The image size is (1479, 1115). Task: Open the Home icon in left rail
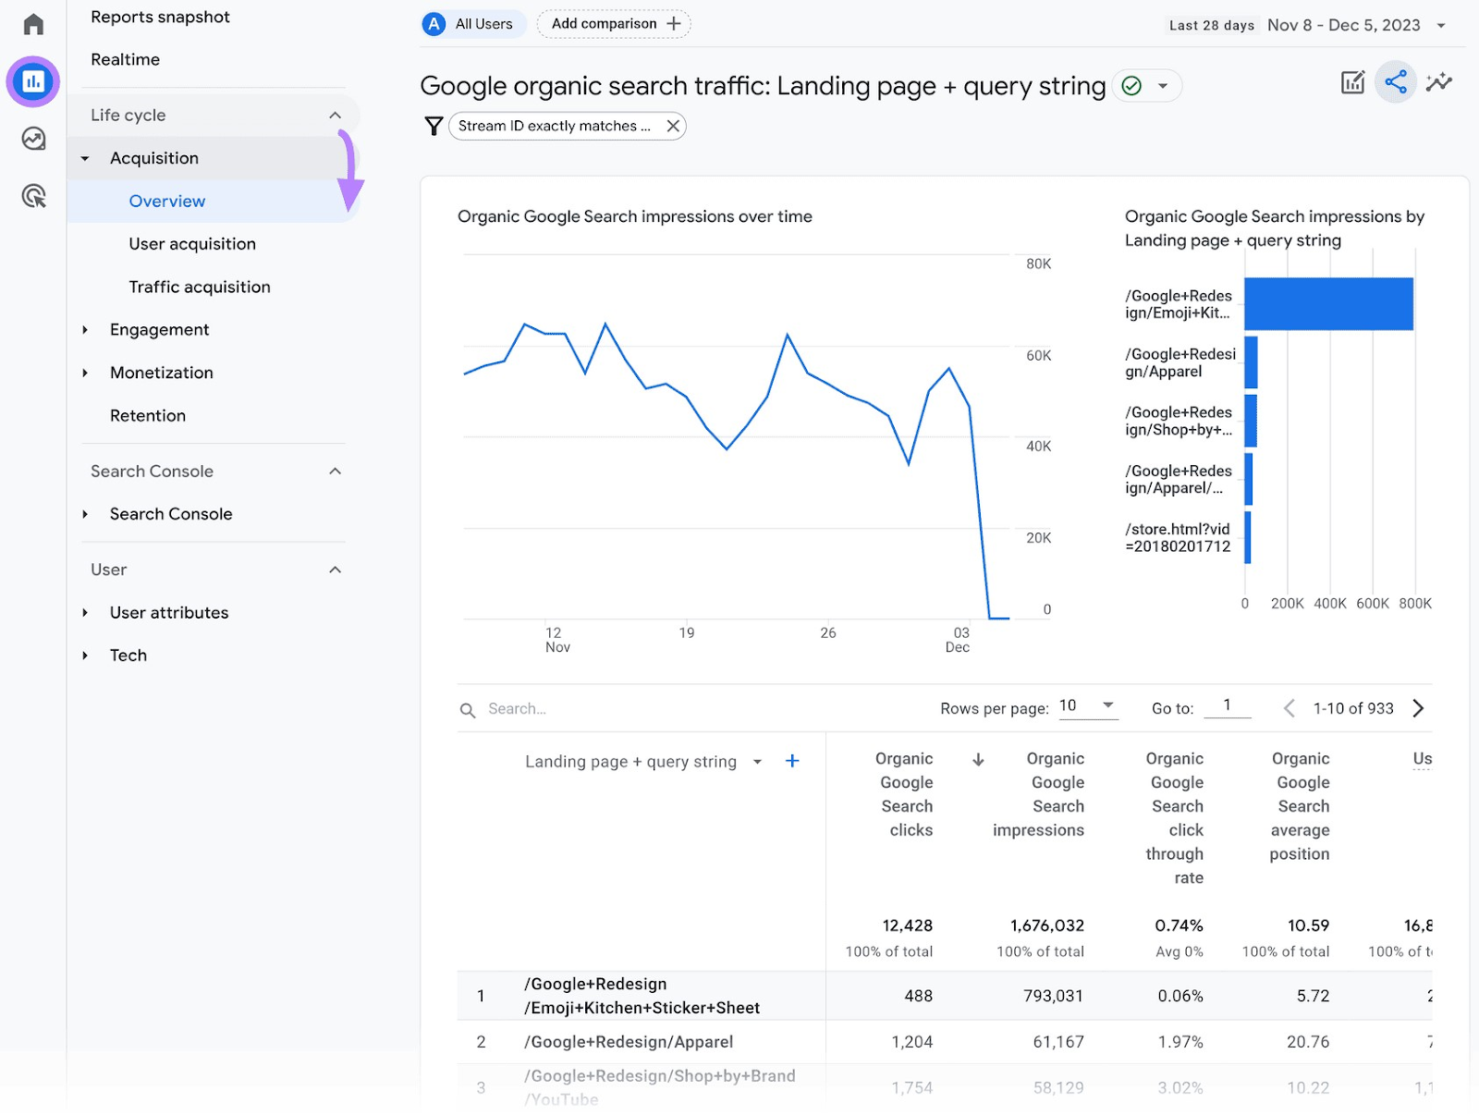click(33, 24)
